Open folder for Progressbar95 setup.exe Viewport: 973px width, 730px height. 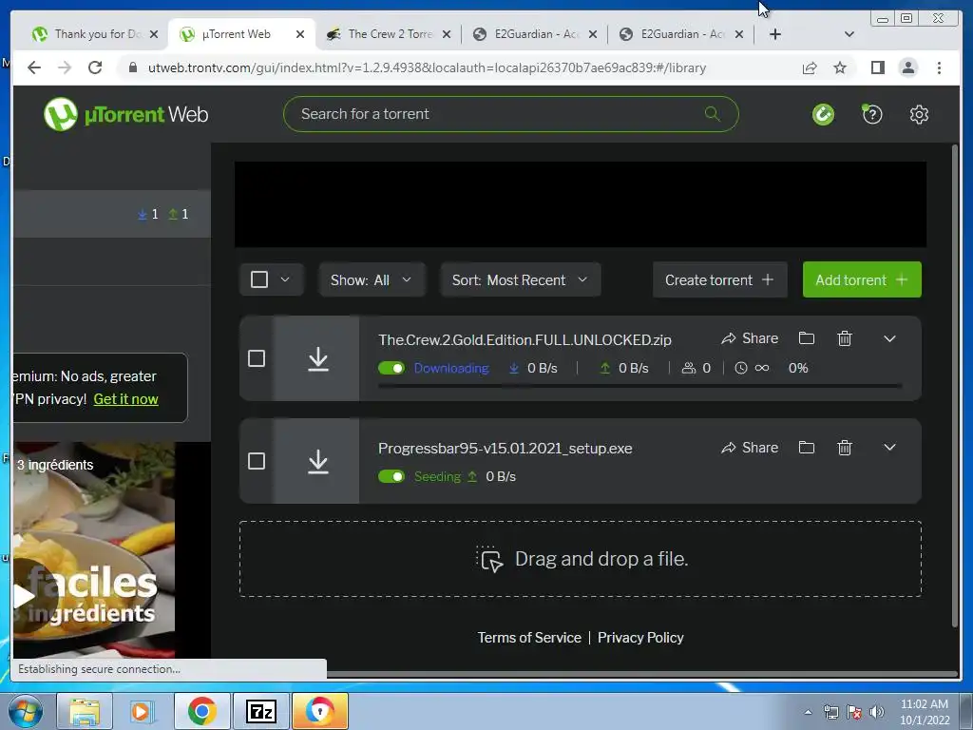tap(806, 448)
